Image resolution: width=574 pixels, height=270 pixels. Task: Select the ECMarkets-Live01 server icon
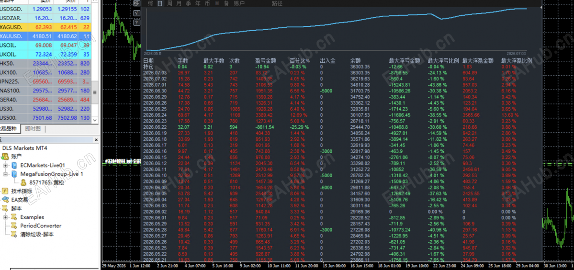pos(14,165)
